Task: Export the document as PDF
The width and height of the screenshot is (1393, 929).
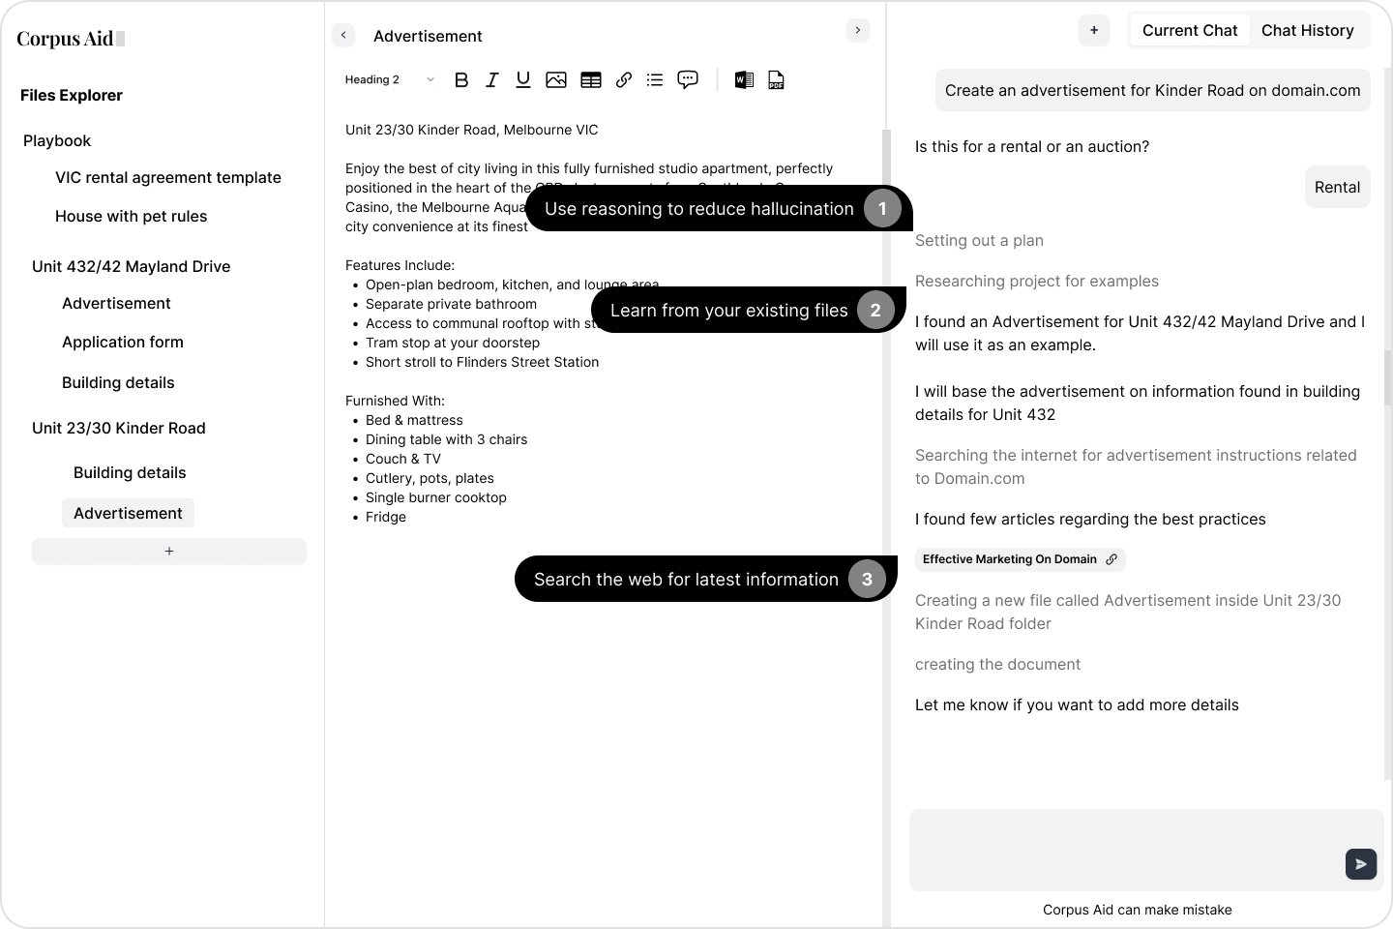Action: [x=776, y=80]
